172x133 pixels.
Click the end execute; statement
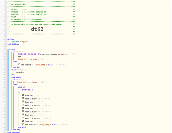click(14, 132)
